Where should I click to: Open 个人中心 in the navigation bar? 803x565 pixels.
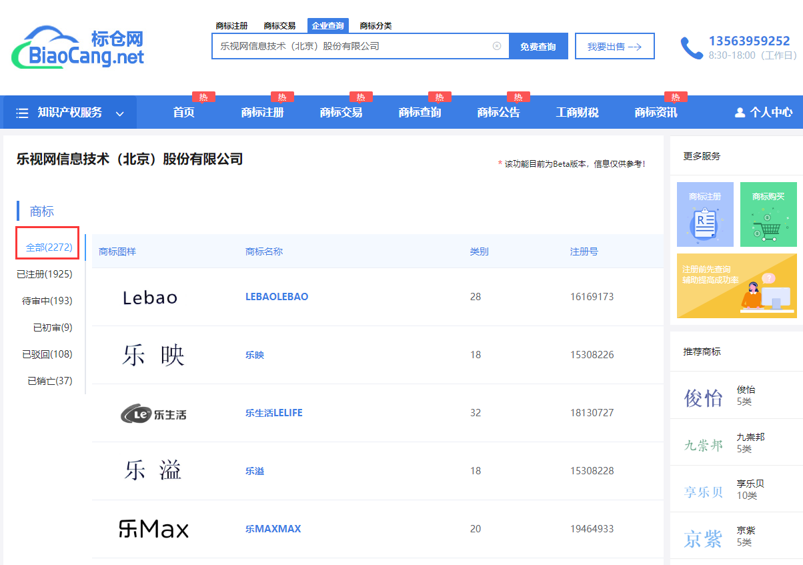pos(771,113)
